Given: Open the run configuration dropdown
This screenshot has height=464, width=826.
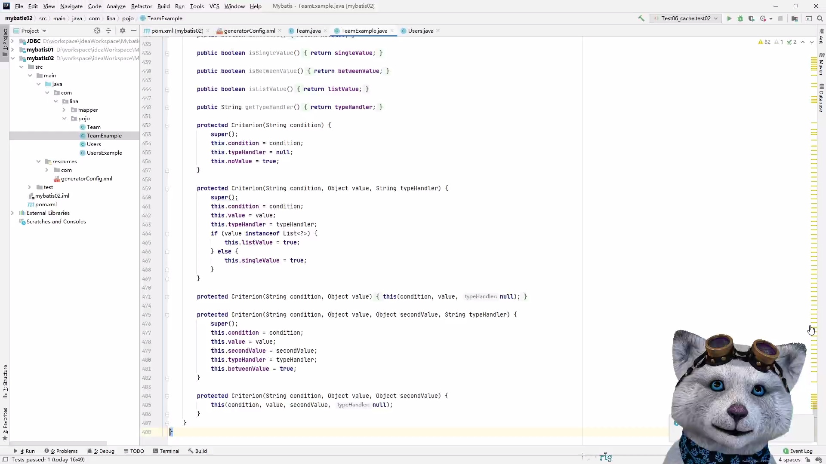Looking at the screenshot, I should pyautogui.click(x=686, y=18).
